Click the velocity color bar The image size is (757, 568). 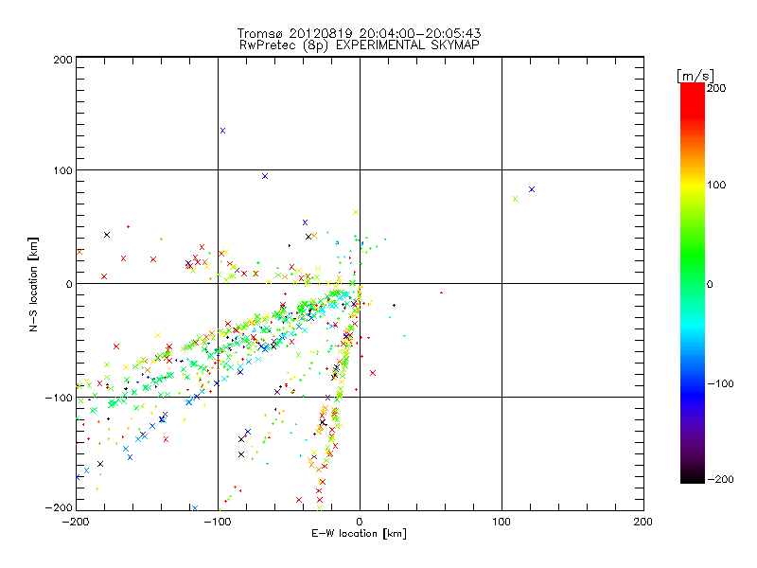pyautogui.click(x=693, y=283)
